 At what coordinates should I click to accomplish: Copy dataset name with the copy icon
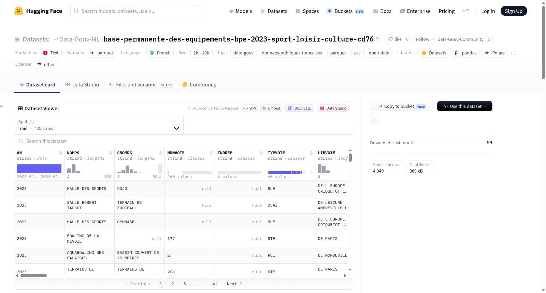[378, 39]
